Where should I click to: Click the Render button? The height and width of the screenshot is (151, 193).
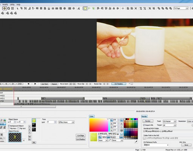coord(148,121)
